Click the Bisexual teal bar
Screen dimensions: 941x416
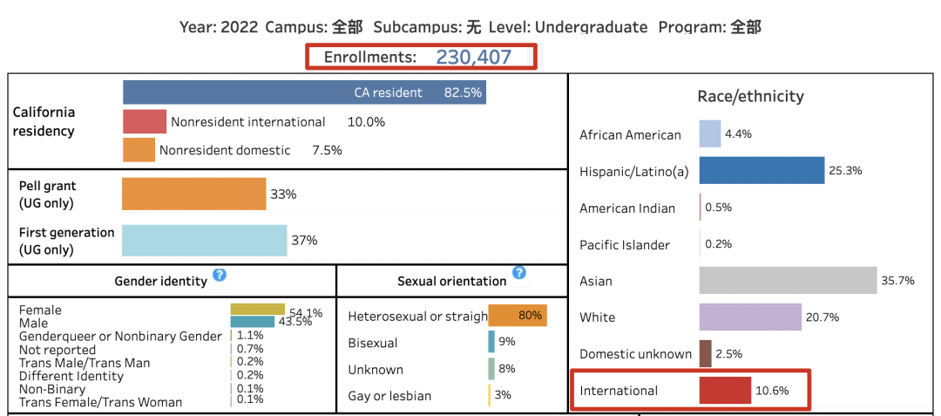click(x=491, y=343)
